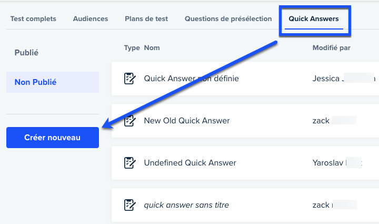The width and height of the screenshot is (379, 224).
Task: Open the Quick Answer non définie entry
Action: tap(245, 79)
